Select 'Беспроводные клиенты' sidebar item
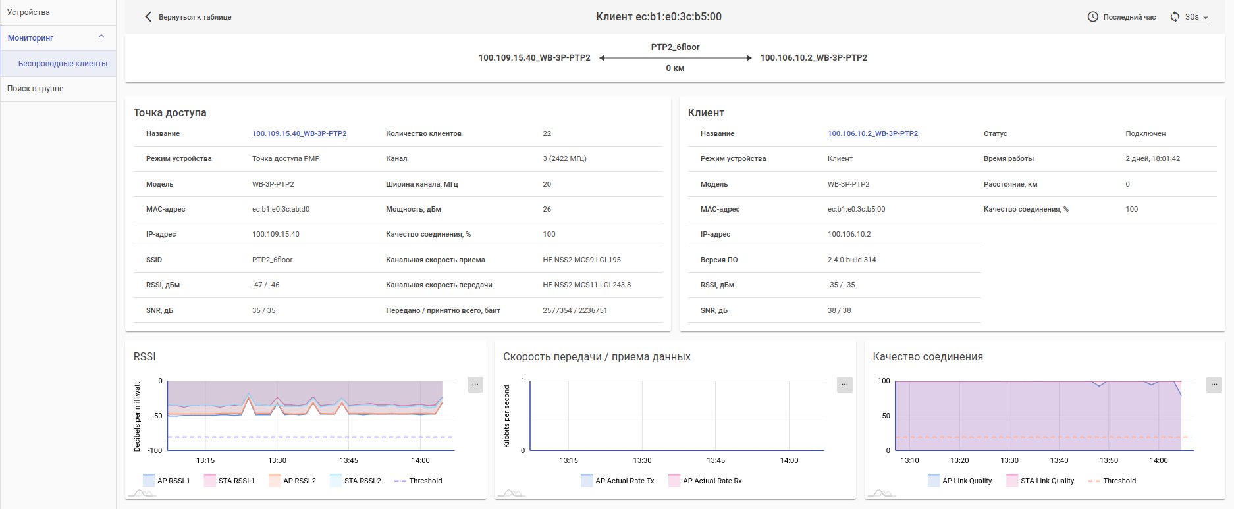The height and width of the screenshot is (509, 1234). click(63, 64)
